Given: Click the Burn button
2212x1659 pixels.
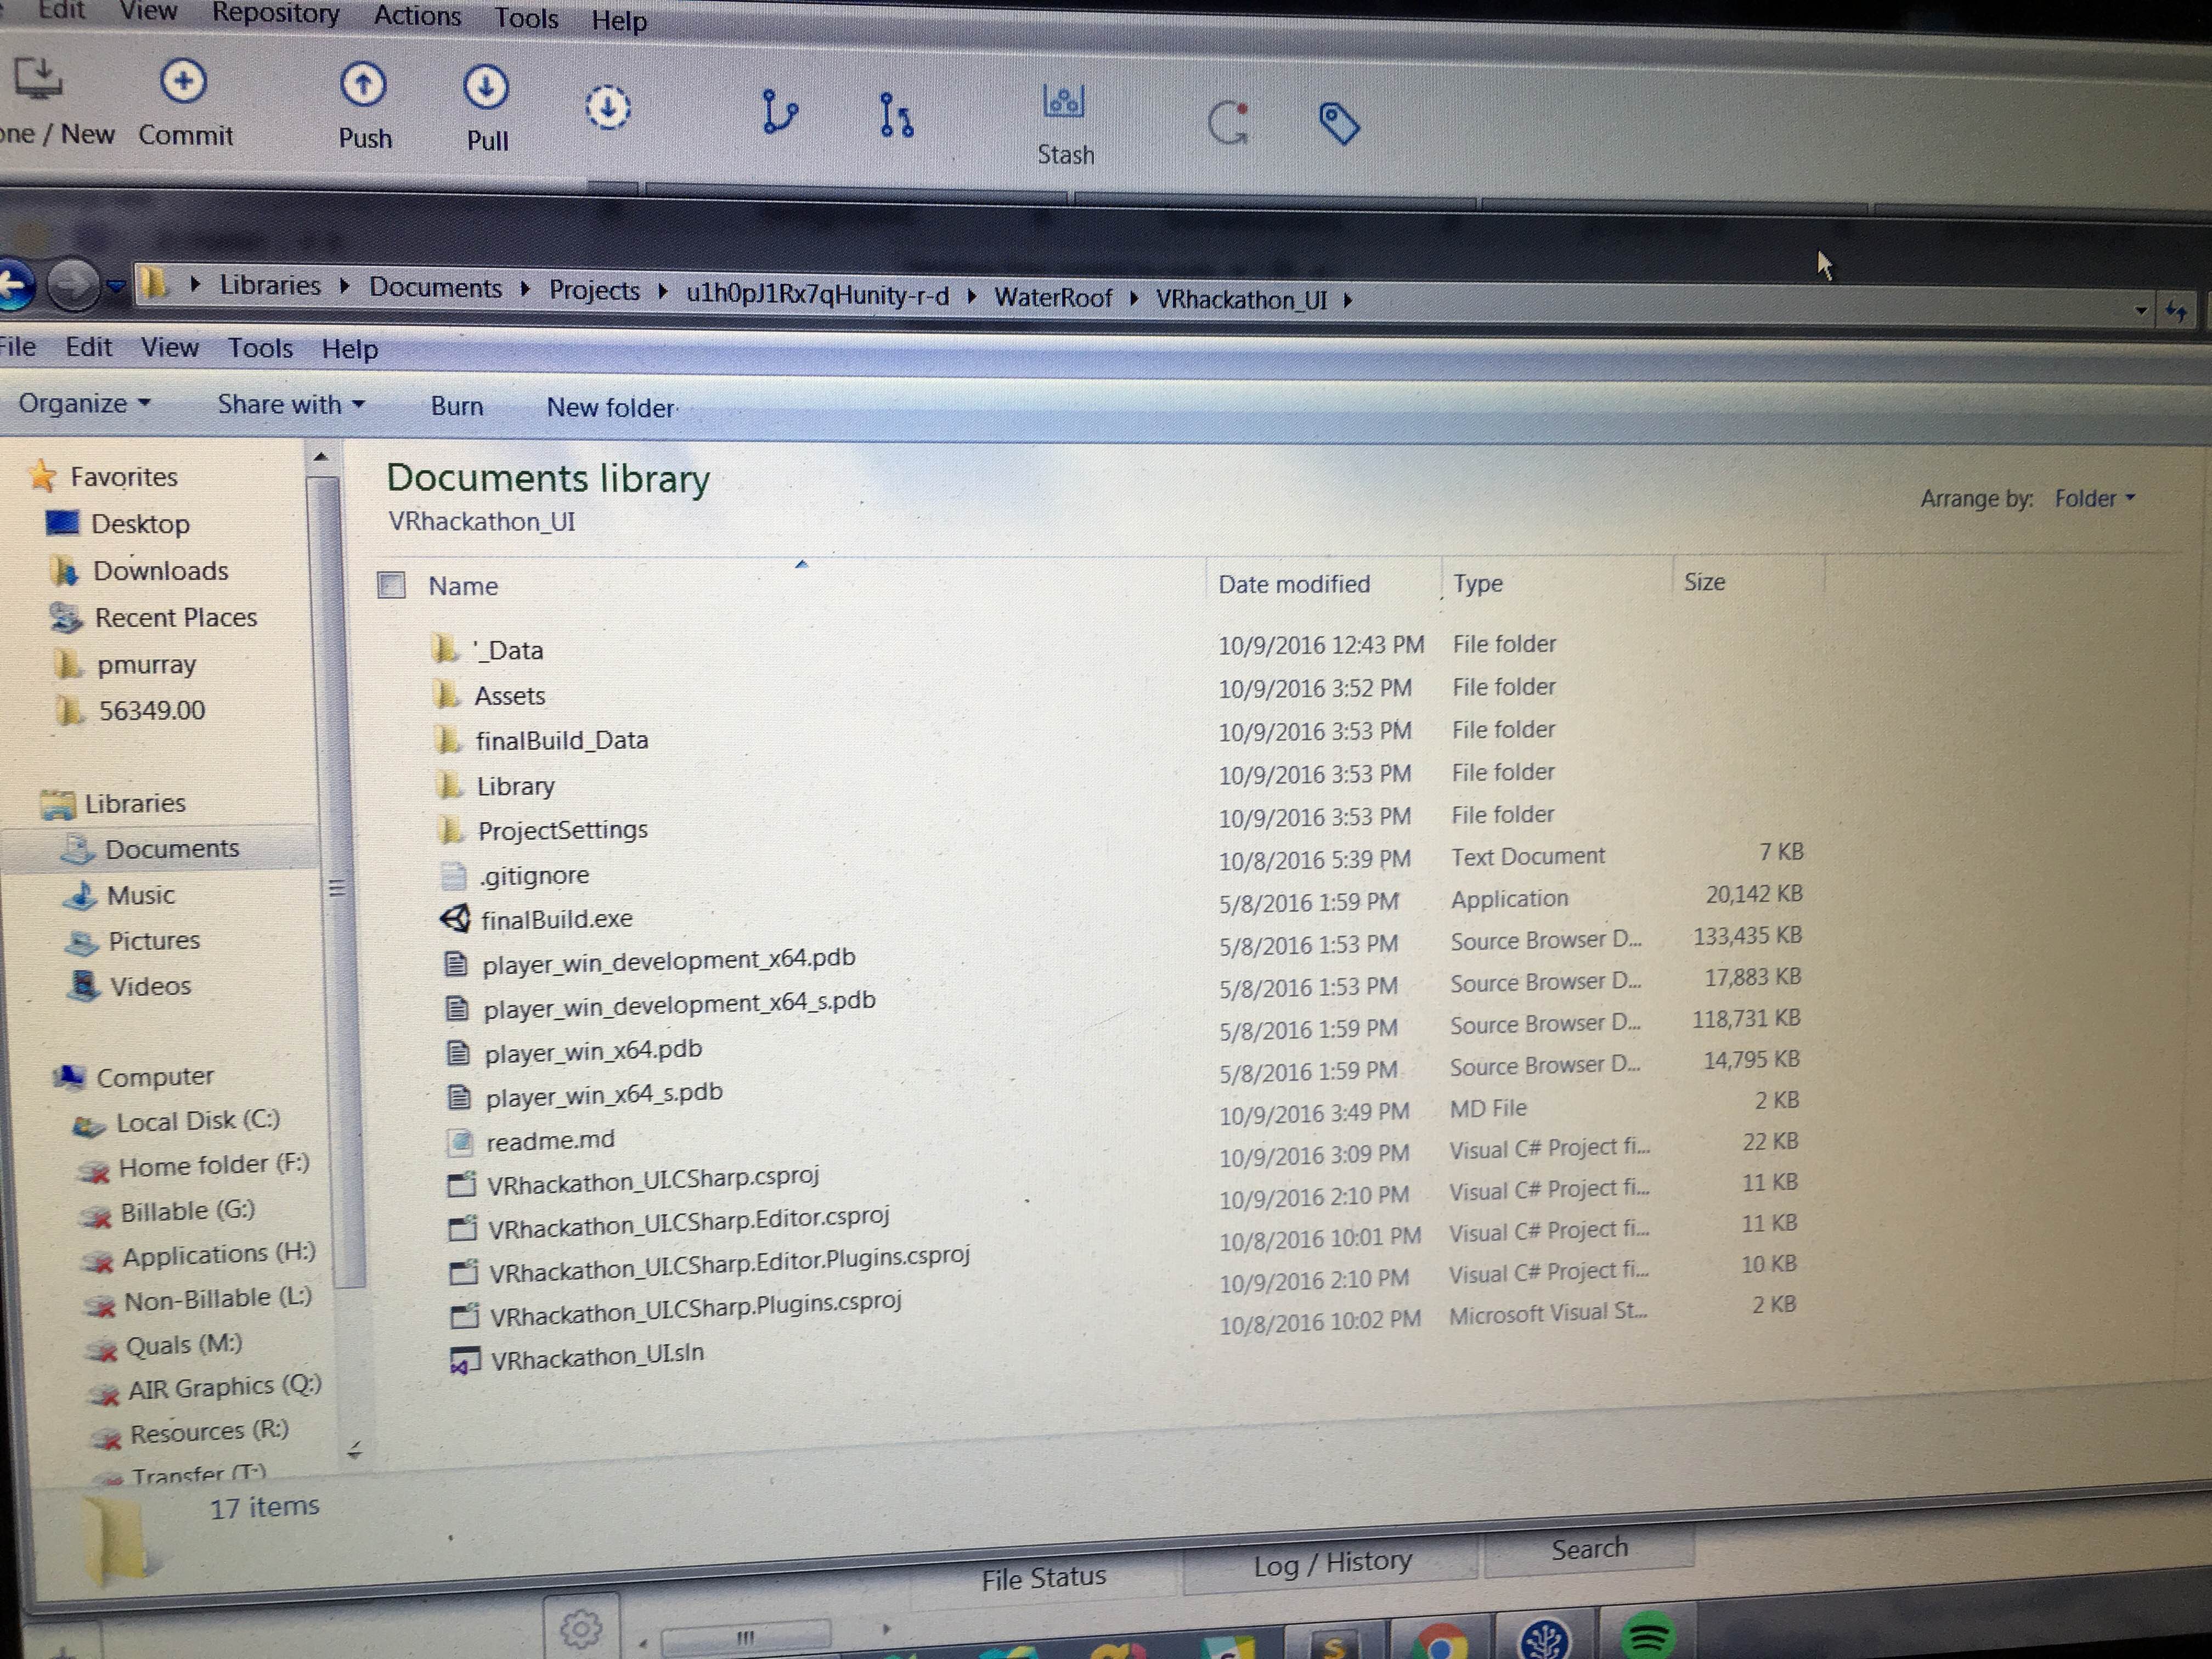Looking at the screenshot, I should tap(457, 406).
